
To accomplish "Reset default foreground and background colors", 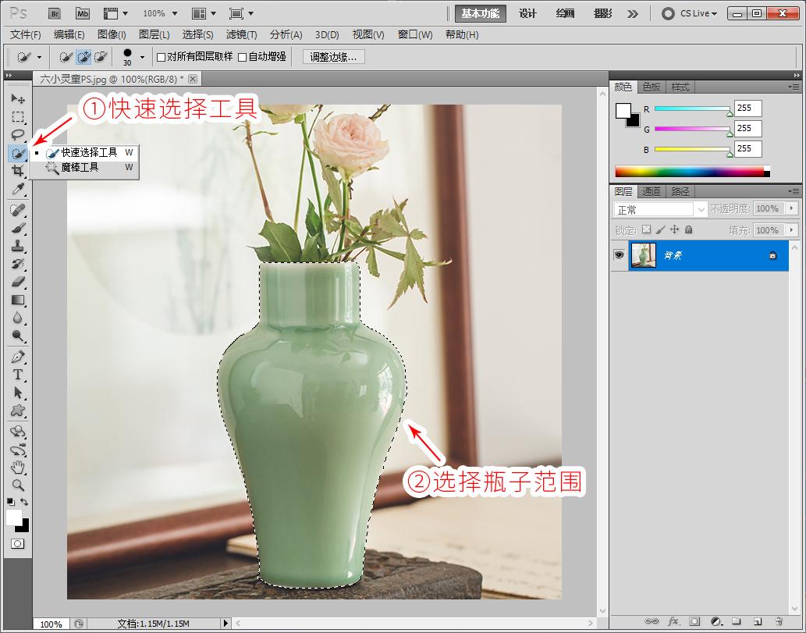I will coord(10,501).
